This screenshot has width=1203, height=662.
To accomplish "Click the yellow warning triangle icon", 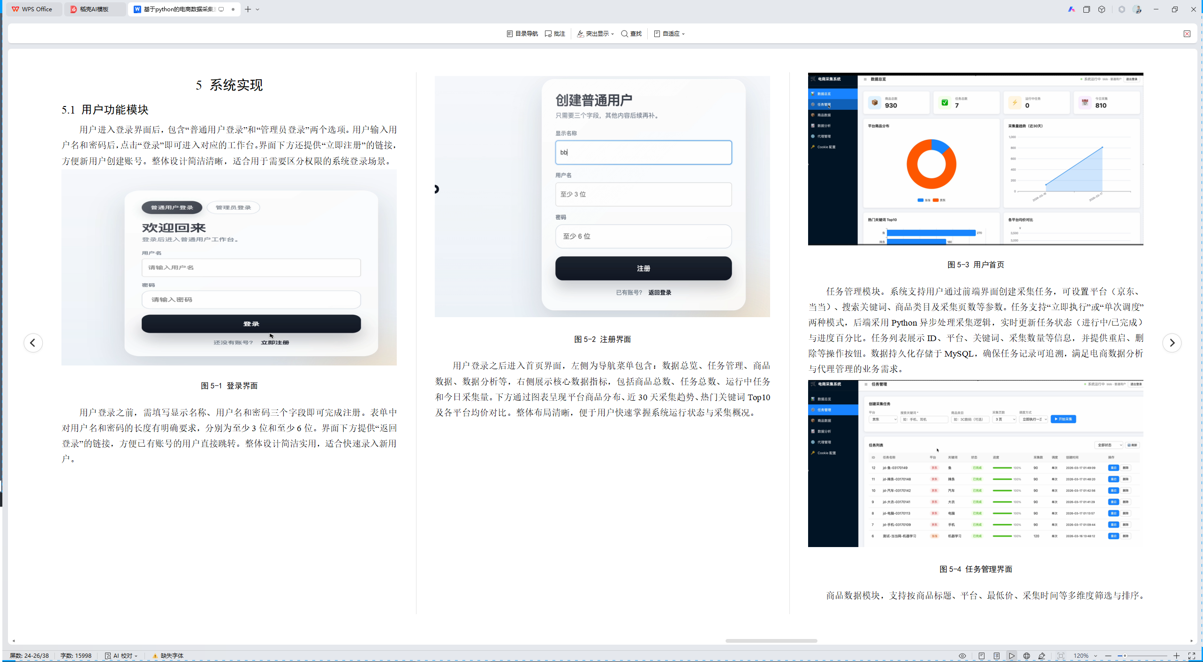I will pyautogui.click(x=155, y=656).
